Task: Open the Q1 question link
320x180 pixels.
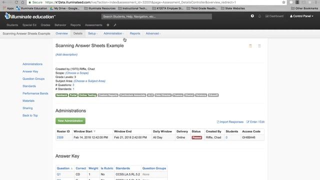Action: click(x=59, y=174)
